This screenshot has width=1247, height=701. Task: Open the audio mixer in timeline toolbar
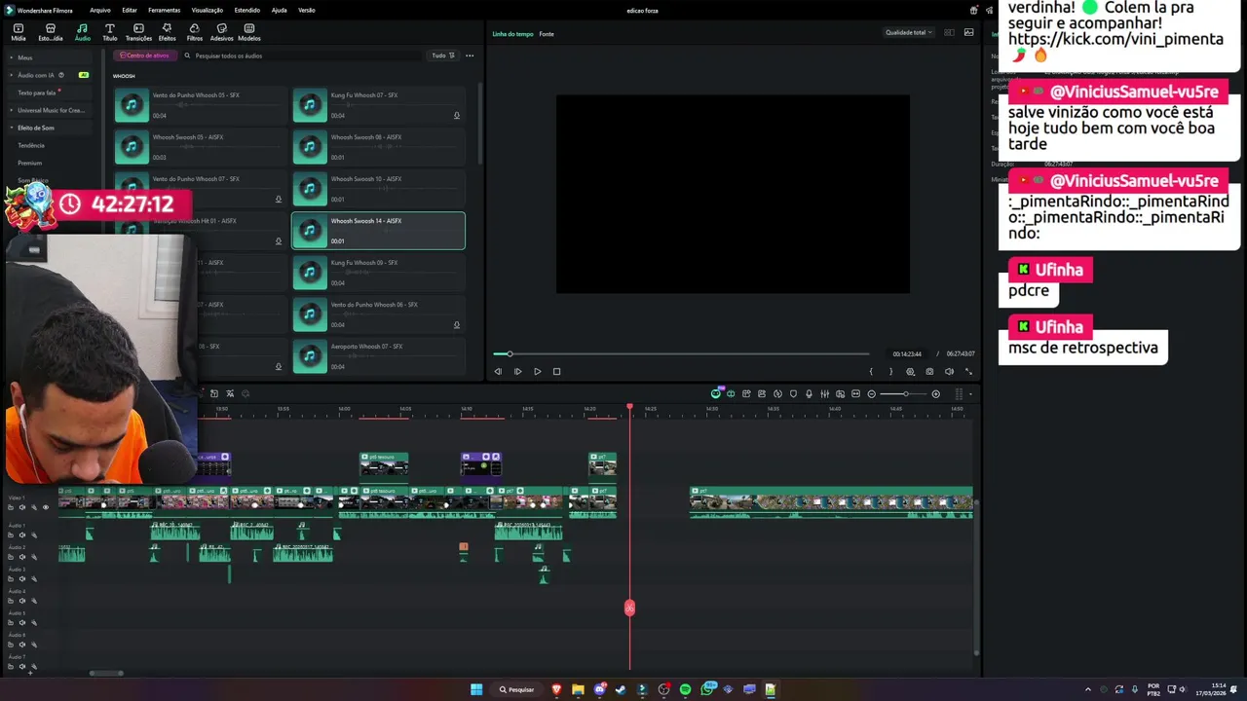pyautogui.click(x=824, y=393)
